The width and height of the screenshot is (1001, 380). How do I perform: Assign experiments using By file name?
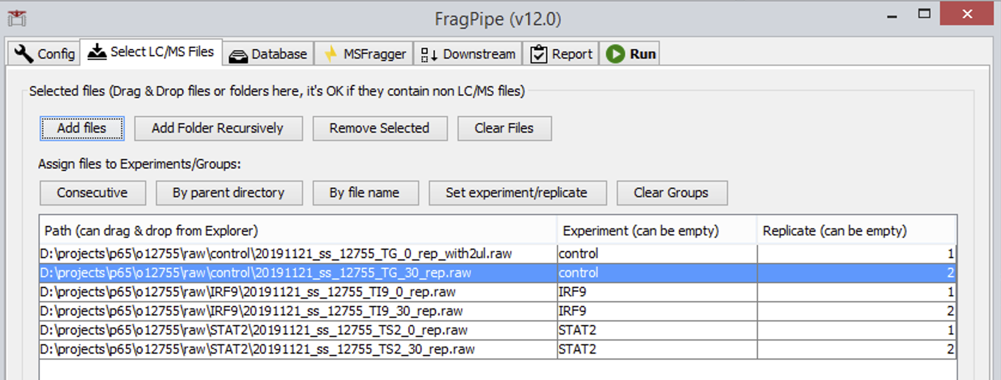tap(365, 192)
